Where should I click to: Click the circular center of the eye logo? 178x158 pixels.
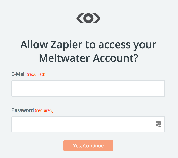88,18
